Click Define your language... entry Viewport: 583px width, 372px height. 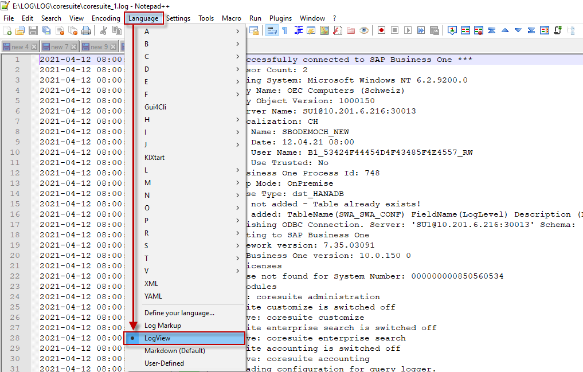185,313
